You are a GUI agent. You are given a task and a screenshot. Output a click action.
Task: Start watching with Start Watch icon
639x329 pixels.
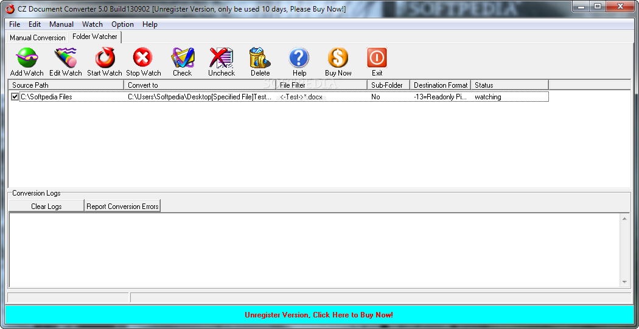[105, 57]
